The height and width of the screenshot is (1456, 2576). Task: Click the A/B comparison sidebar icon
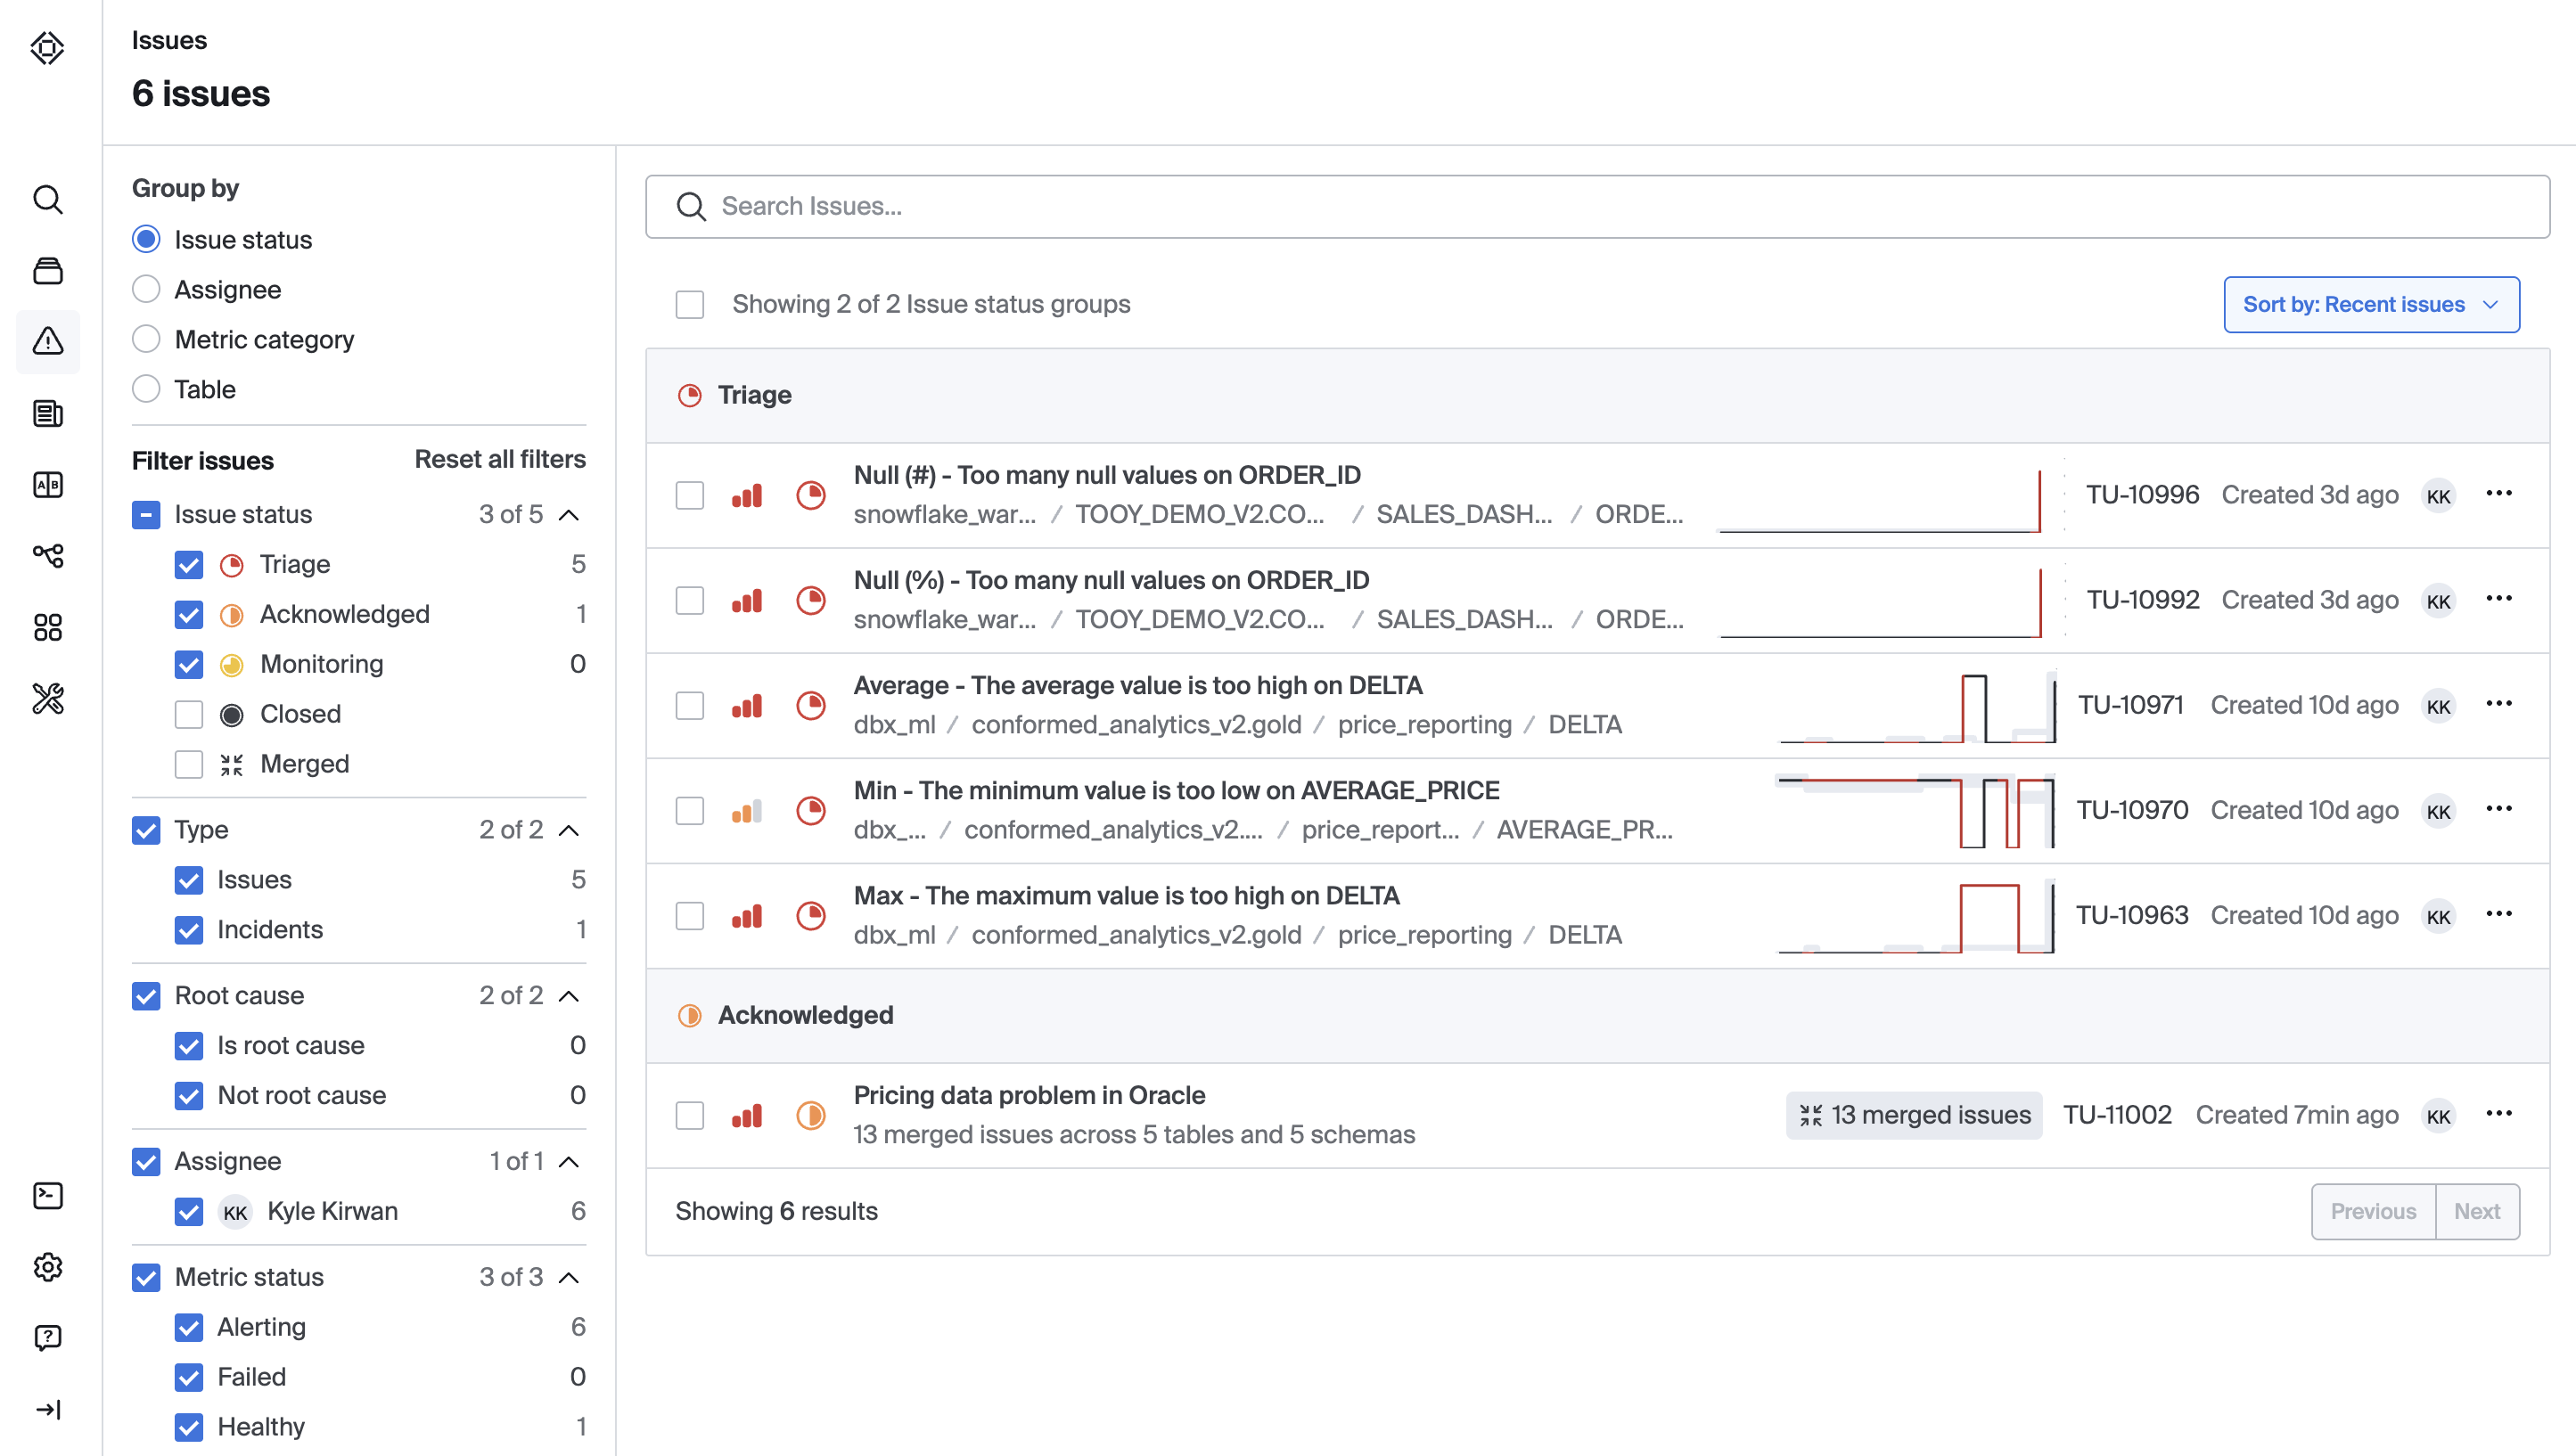point(48,485)
